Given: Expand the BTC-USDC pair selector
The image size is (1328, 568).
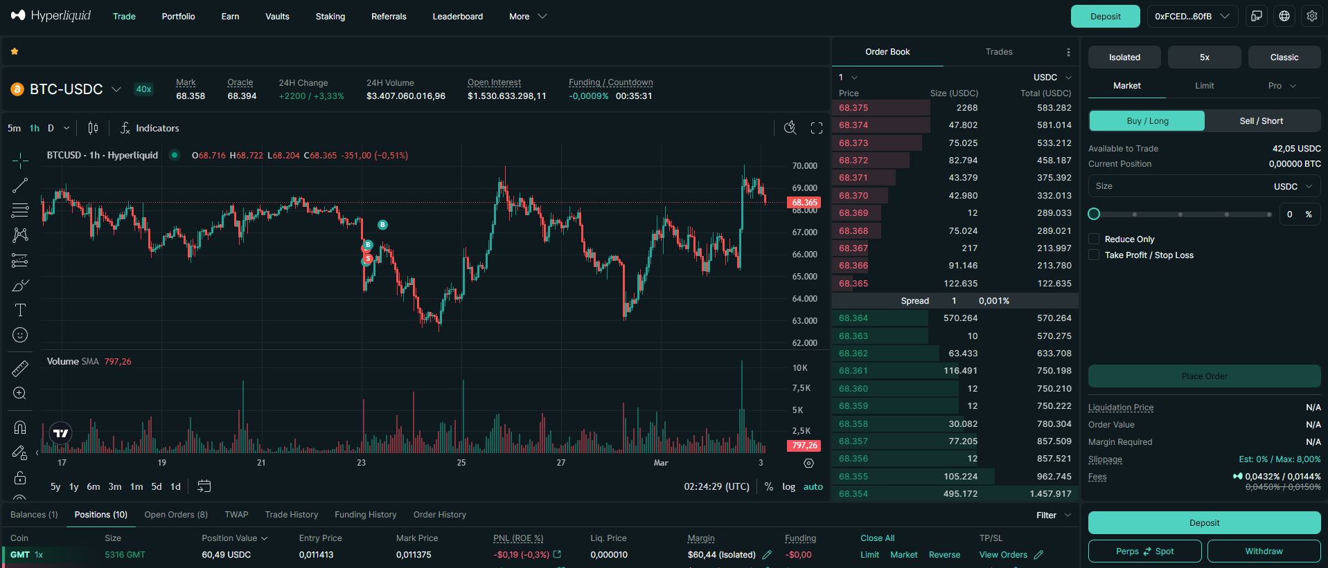Looking at the screenshot, I should point(116,89).
